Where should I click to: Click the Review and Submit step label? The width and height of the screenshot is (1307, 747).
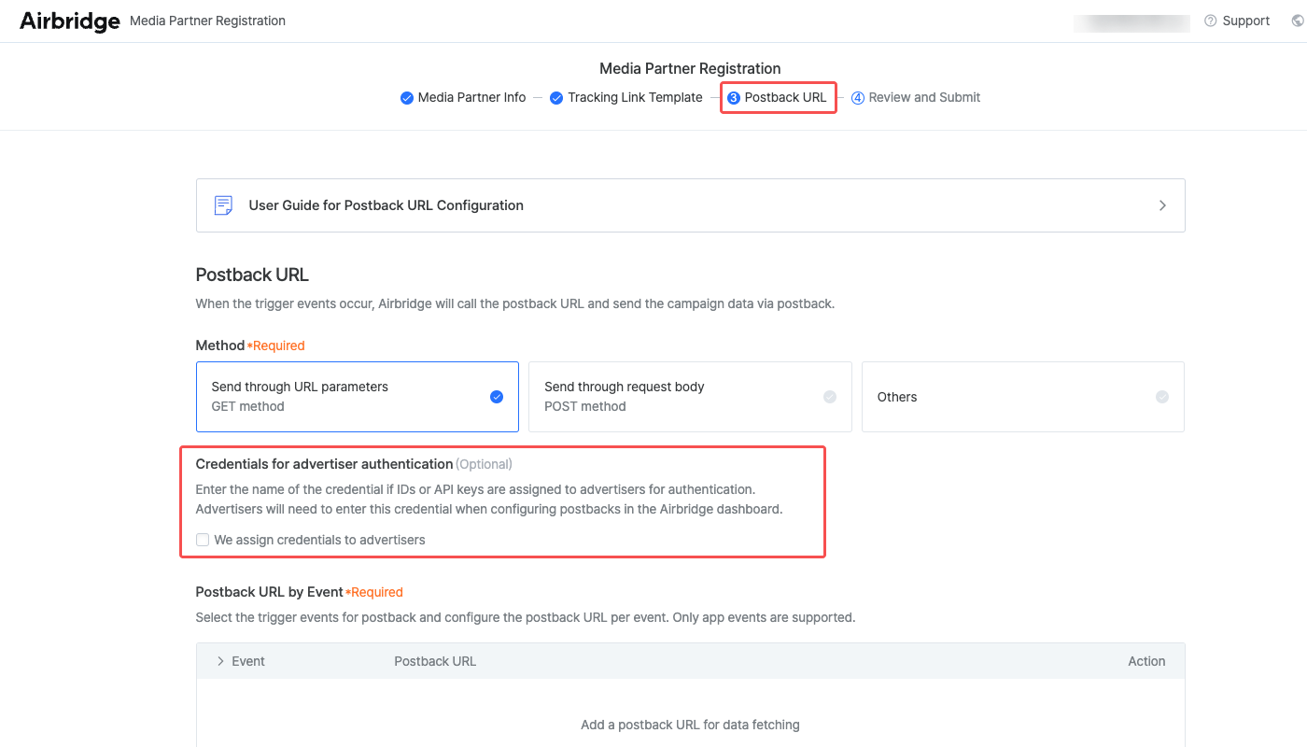click(924, 98)
